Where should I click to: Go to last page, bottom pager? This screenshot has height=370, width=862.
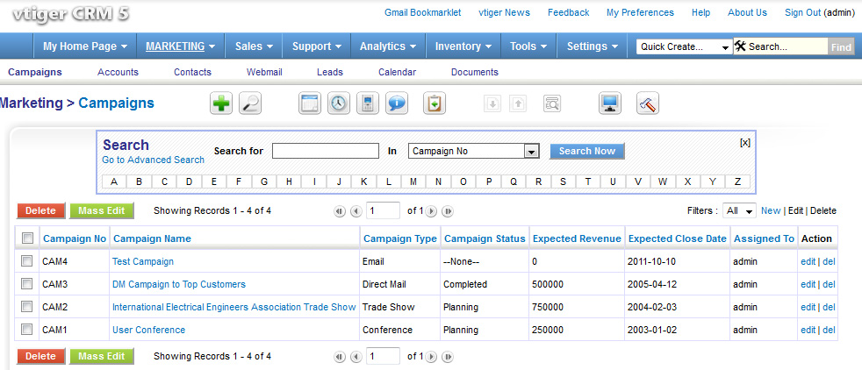[448, 357]
